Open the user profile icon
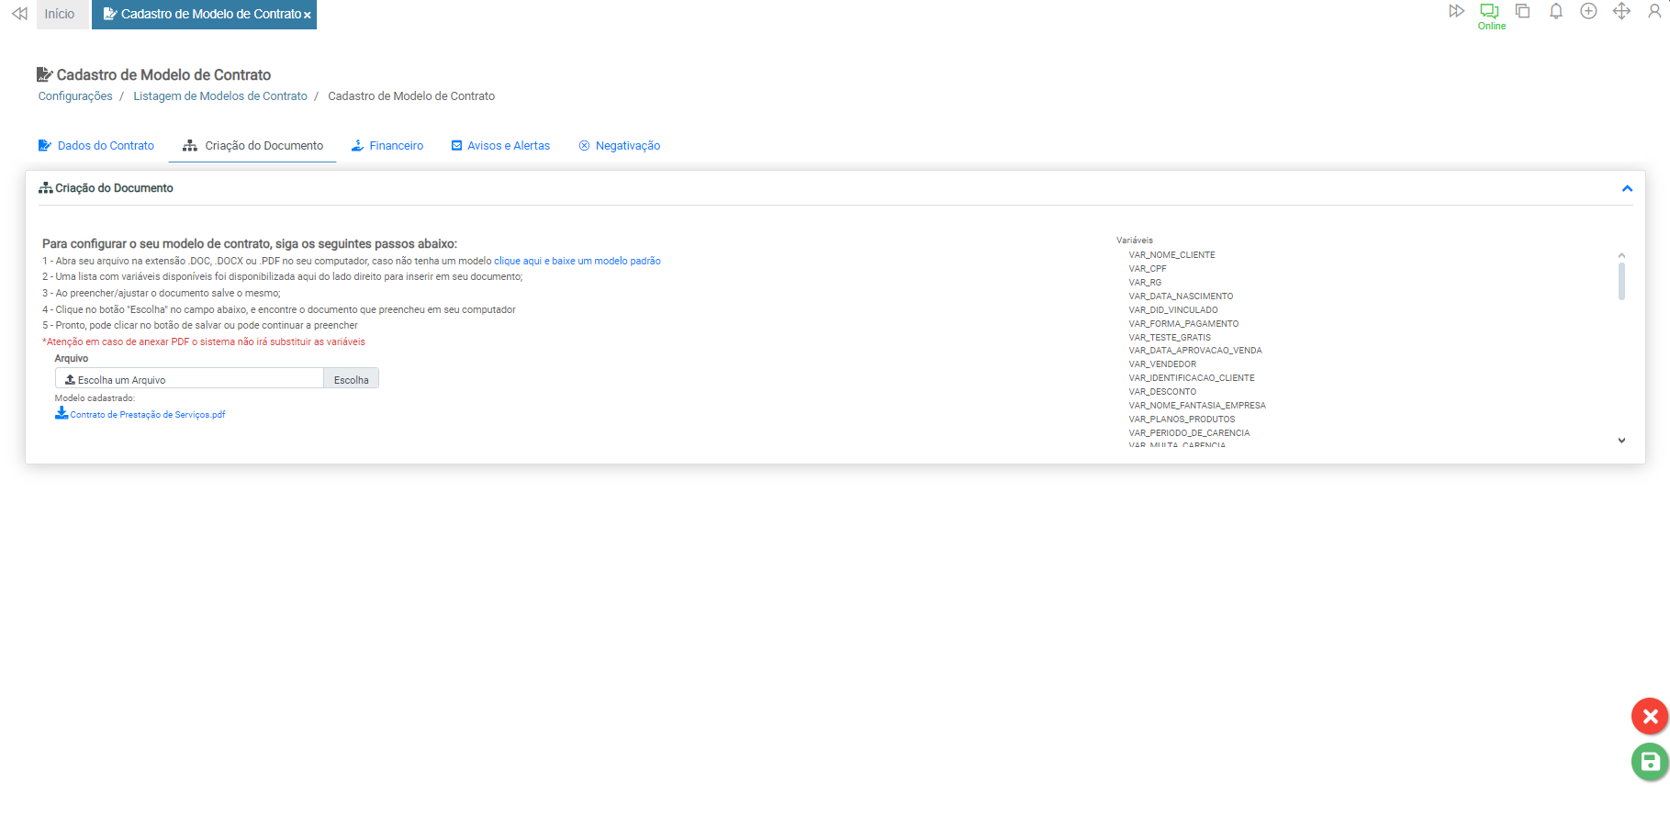This screenshot has height=828, width=1670. pyautogui.click(x=1654, y=11)
